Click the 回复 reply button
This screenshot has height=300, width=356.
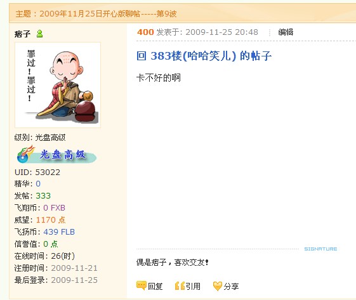pos(150,286)
